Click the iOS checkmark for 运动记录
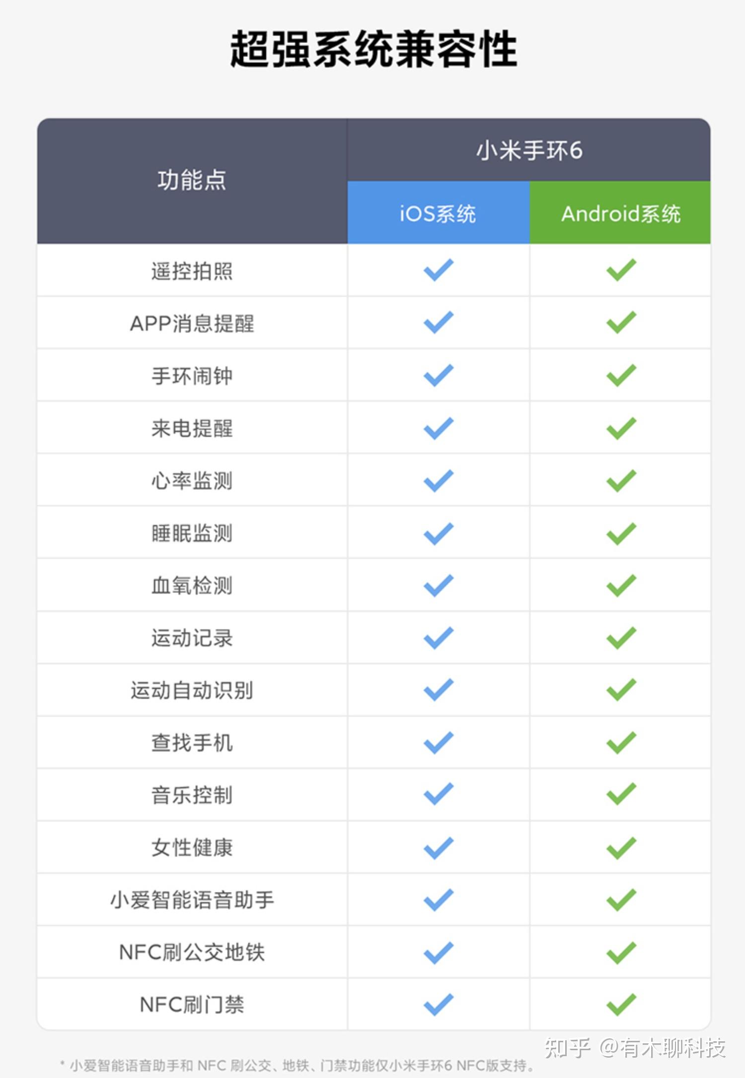Screen dimensions: 745x1078 click(x=439, y=638)
